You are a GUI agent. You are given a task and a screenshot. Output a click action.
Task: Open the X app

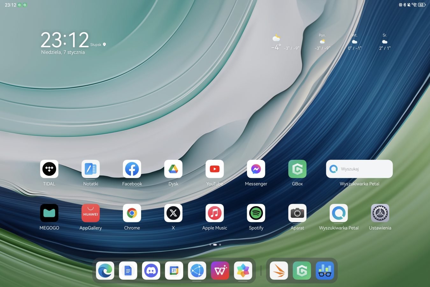click(x=173, y=213)
